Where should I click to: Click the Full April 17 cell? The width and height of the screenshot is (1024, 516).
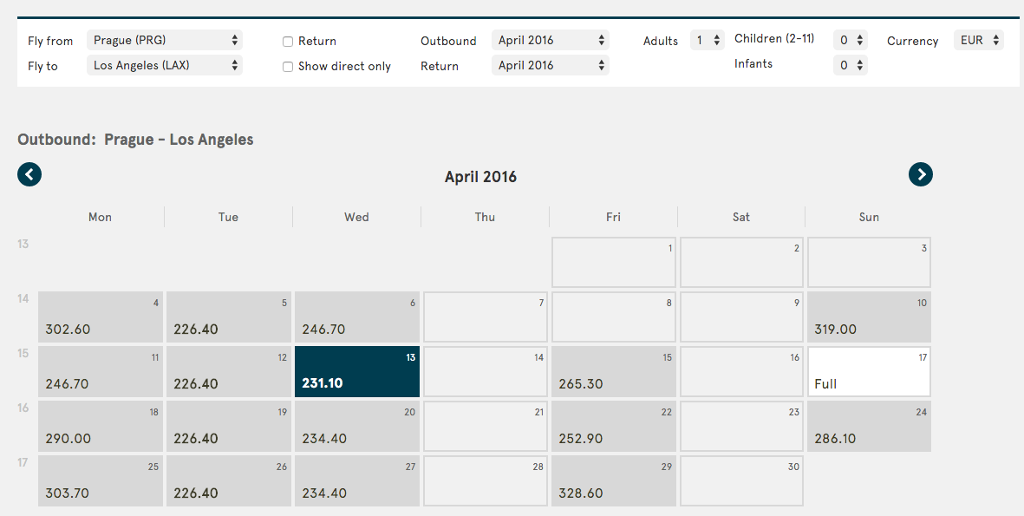869,372
